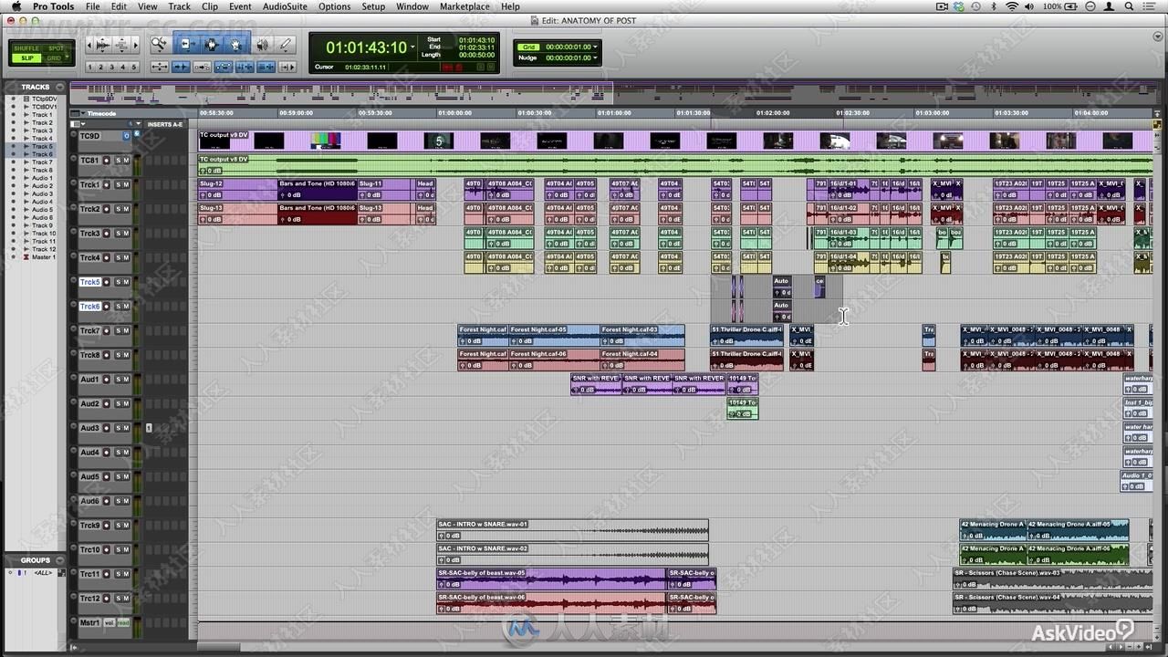Toggle Link Timeline and Edit Selection icon
Screen dimensions: 1168x657
pyautogui.click(x=245, y=67)
